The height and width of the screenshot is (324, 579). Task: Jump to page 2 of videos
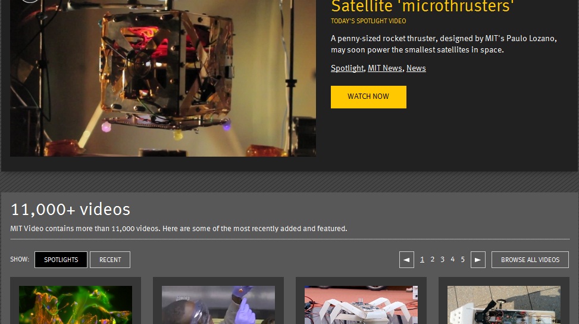pyautogui.click(x=432, y=259)
